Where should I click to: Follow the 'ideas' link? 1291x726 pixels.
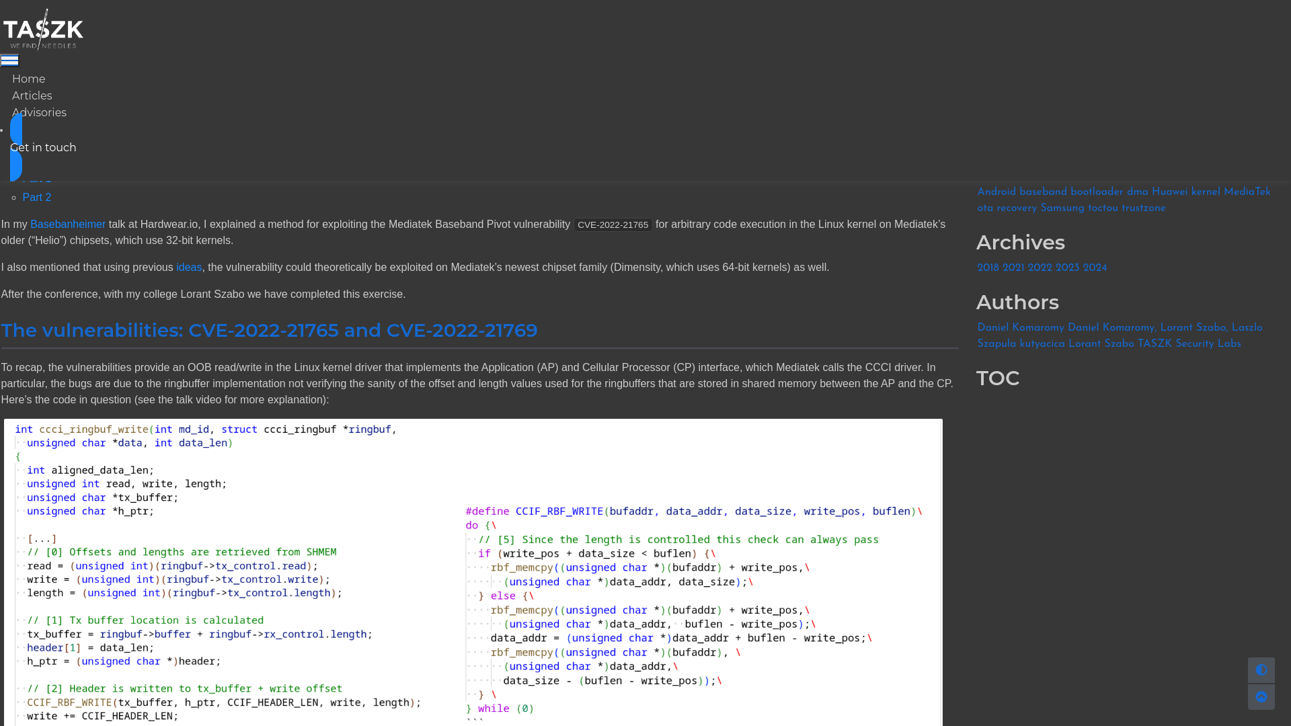coord(189,268)
